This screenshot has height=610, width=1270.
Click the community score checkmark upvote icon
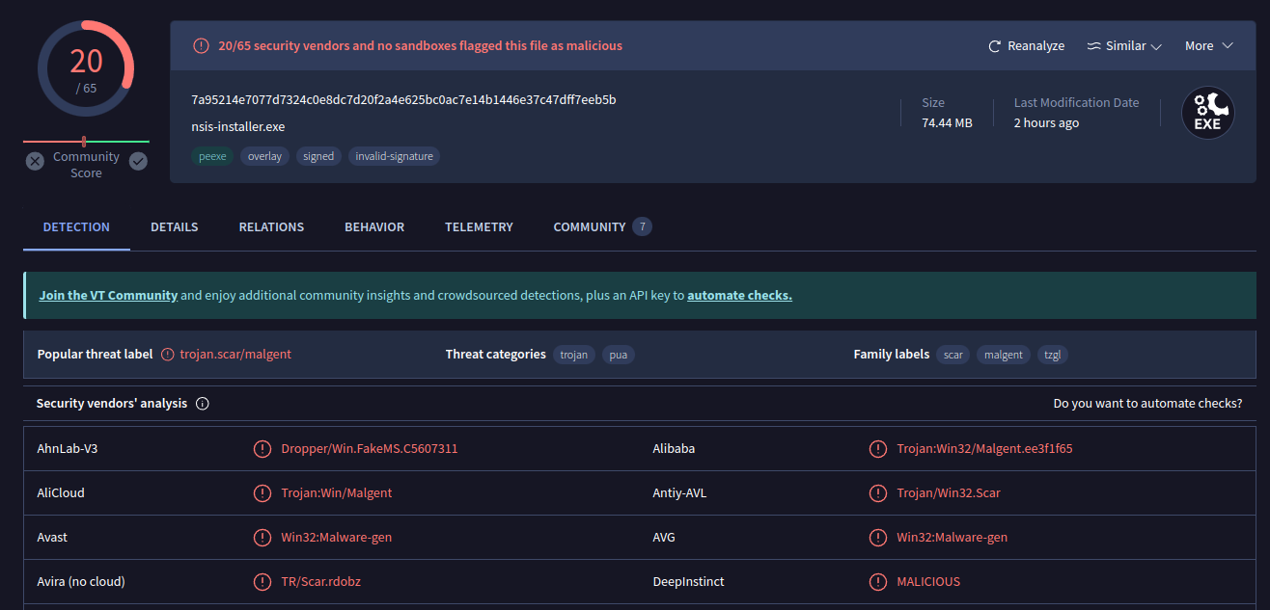coord(138,161)
